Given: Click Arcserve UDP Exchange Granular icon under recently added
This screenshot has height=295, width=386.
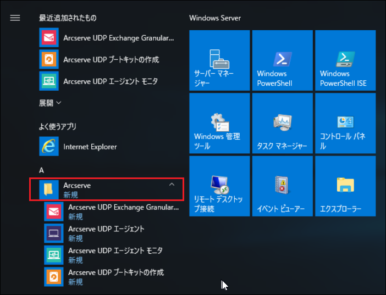Looking at the screenshot, I should 49,38.
